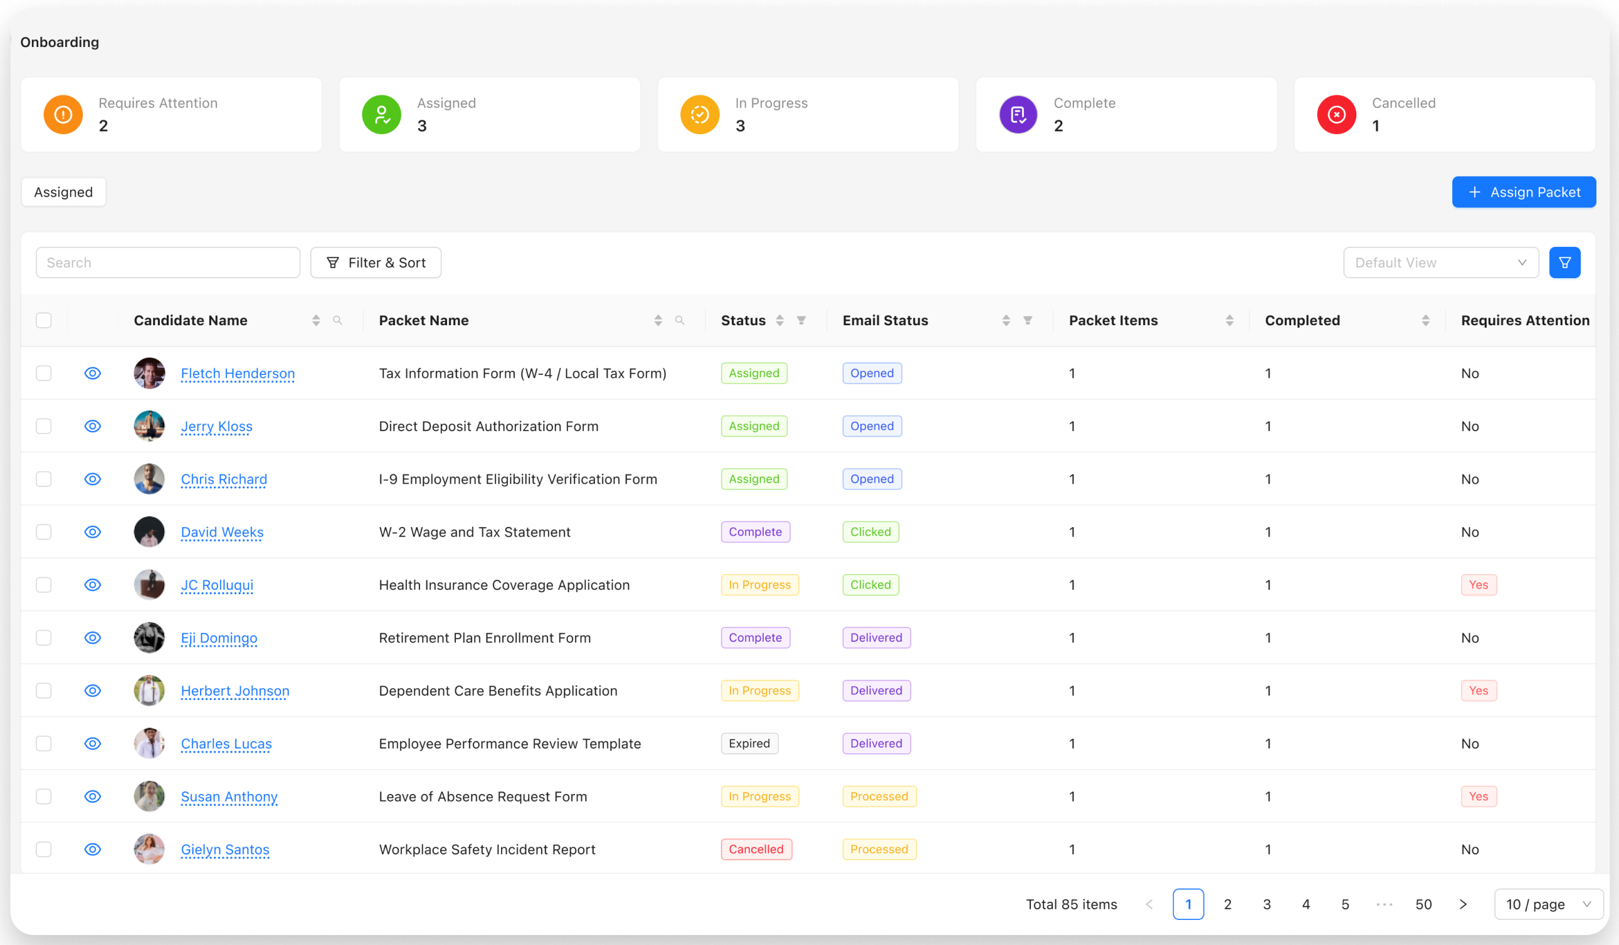Click the Search input field
The image size is (1619, 945).
pyautogui.click(x=168, y=263)
